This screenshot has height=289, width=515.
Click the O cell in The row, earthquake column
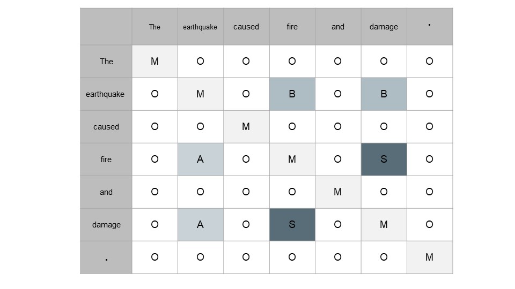[x=200, y=61]
